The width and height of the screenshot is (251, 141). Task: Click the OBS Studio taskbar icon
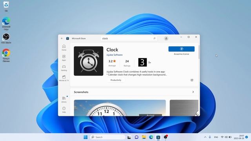[166, 137]
